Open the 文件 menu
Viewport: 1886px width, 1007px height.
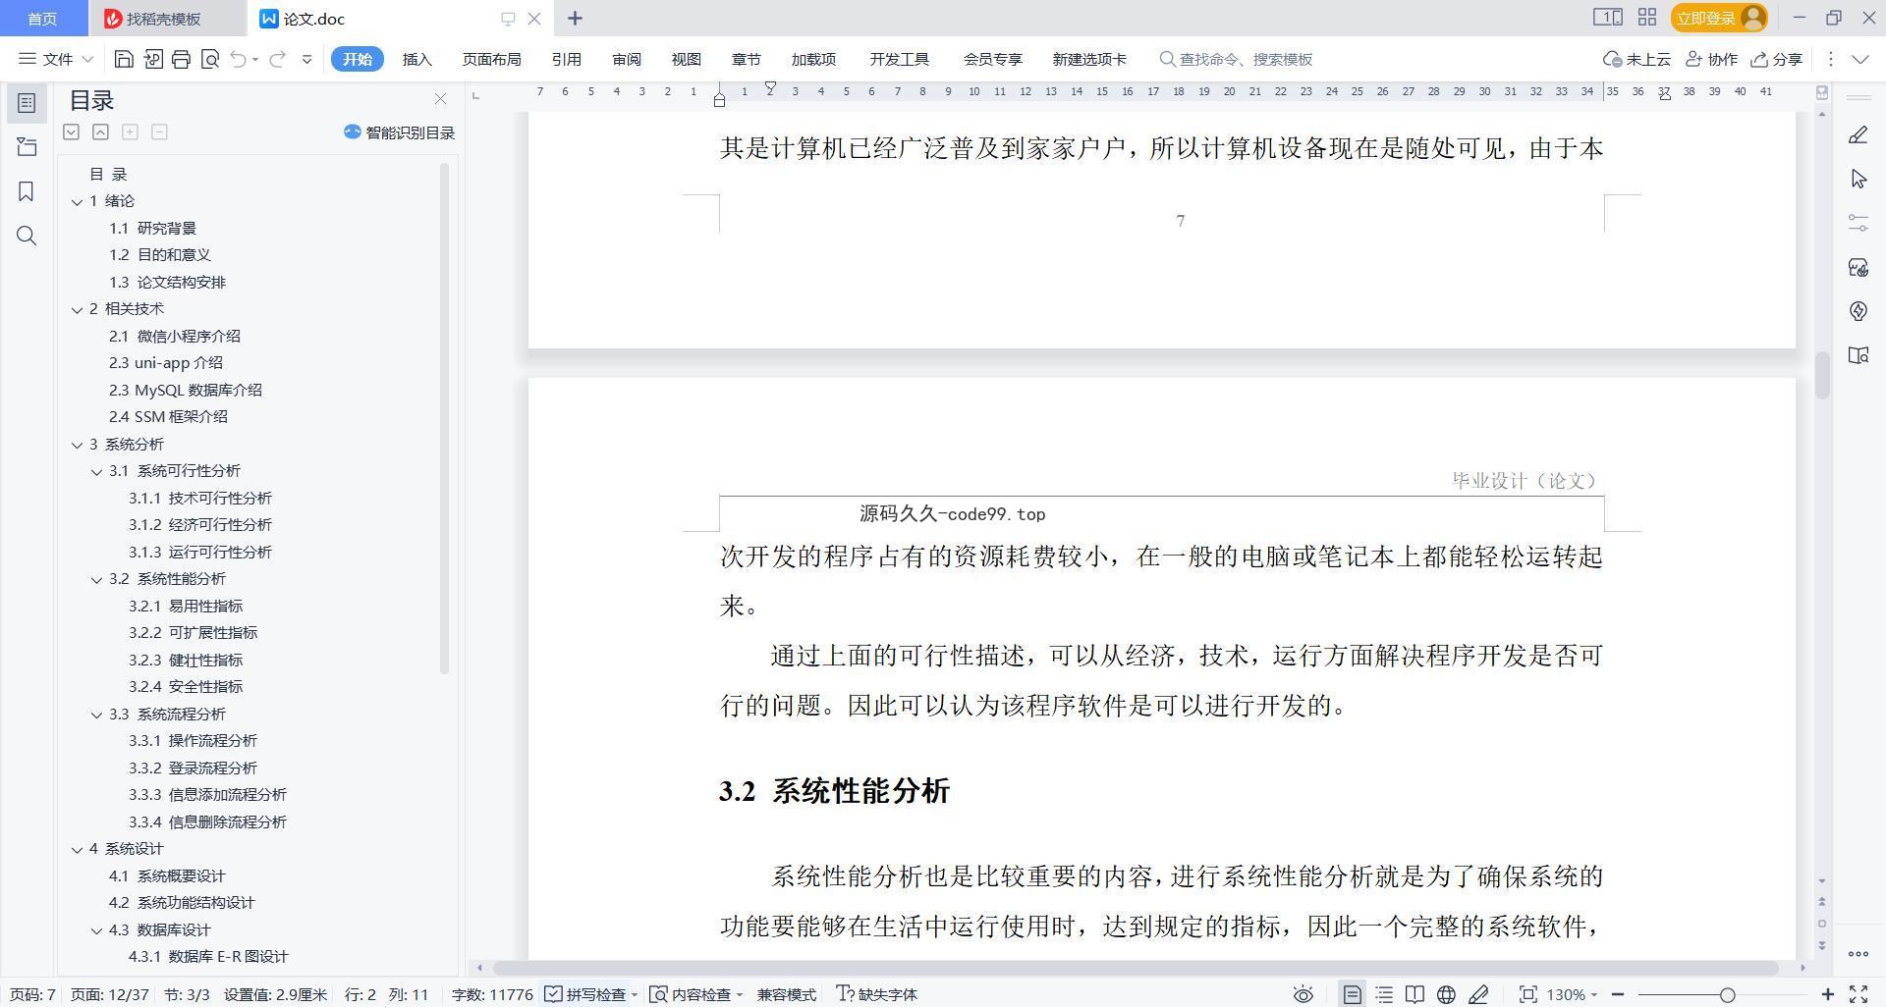tap(56, 59)
